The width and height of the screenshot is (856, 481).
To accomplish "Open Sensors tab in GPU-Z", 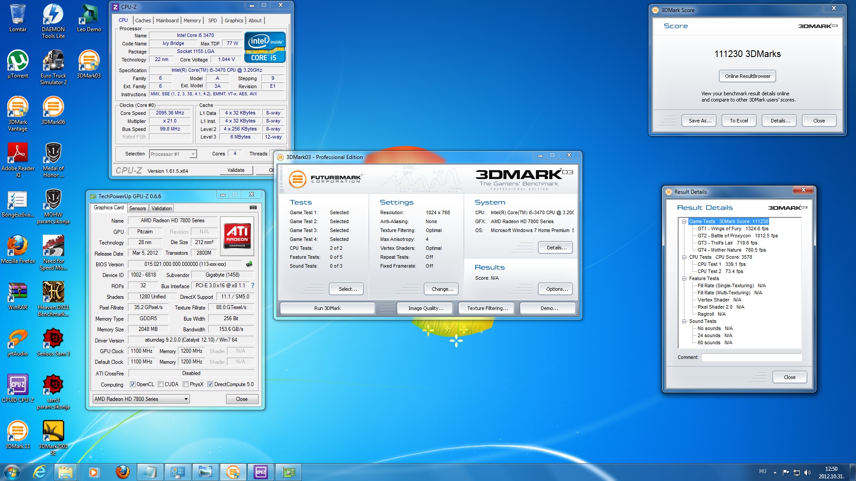I will pyautogui.click(x=138, y=208).
